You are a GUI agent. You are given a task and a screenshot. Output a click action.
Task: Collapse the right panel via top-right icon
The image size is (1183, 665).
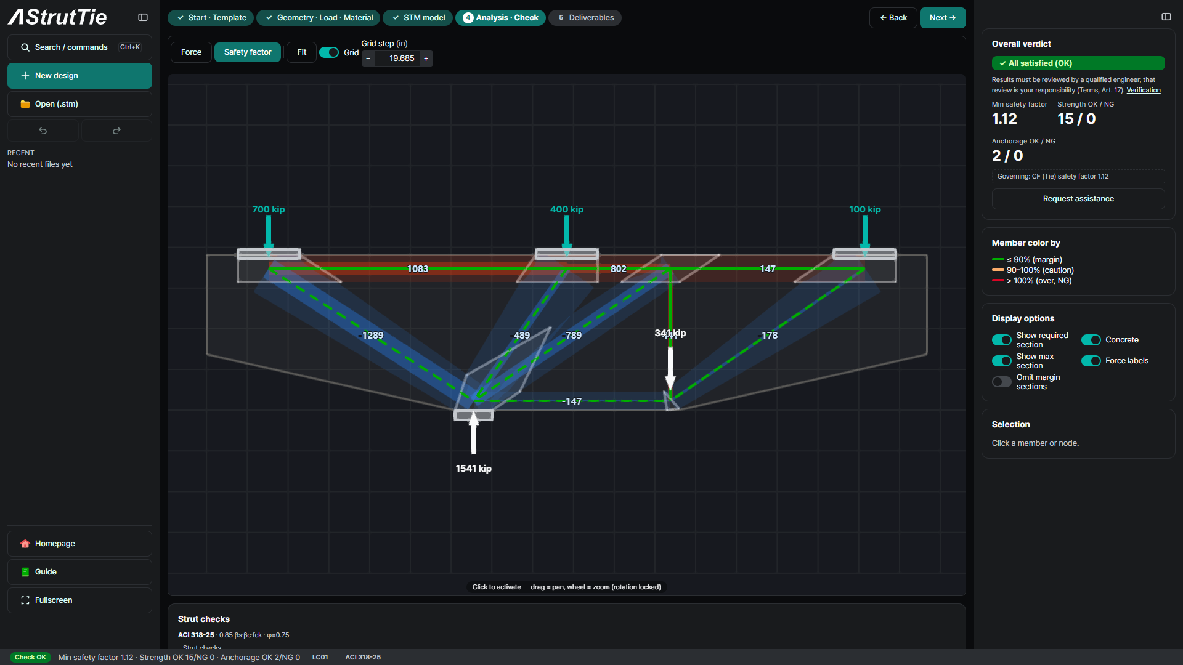[x=1166, y=17]
